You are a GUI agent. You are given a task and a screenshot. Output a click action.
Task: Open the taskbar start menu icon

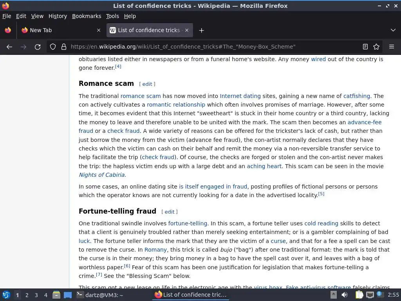(x=6, y=295)
